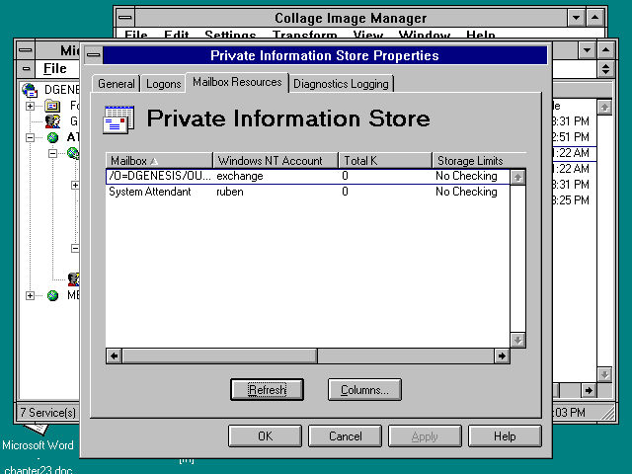Click the Windows NT Account column header

[x=276, y=160]
